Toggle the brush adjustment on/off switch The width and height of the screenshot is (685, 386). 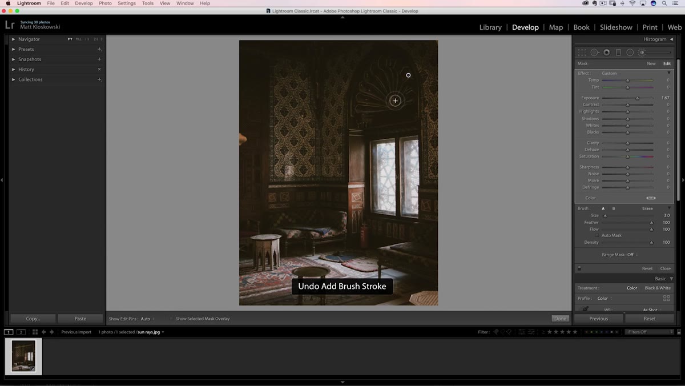[x=579, y=268]
